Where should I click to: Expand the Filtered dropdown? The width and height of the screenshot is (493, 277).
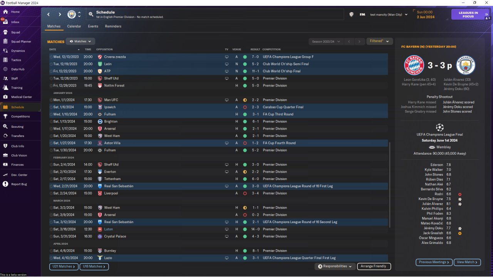[x=379, y=41]
